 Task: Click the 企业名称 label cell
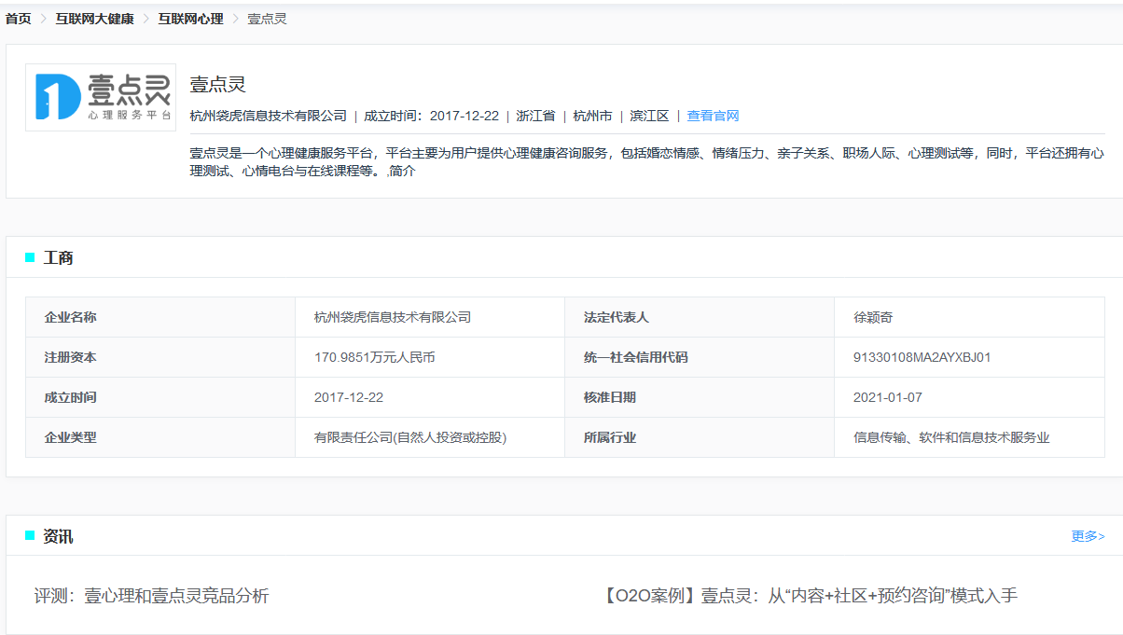point(160,317)
